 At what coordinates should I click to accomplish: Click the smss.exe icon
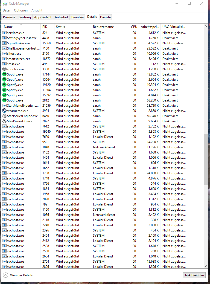(4, 64)
